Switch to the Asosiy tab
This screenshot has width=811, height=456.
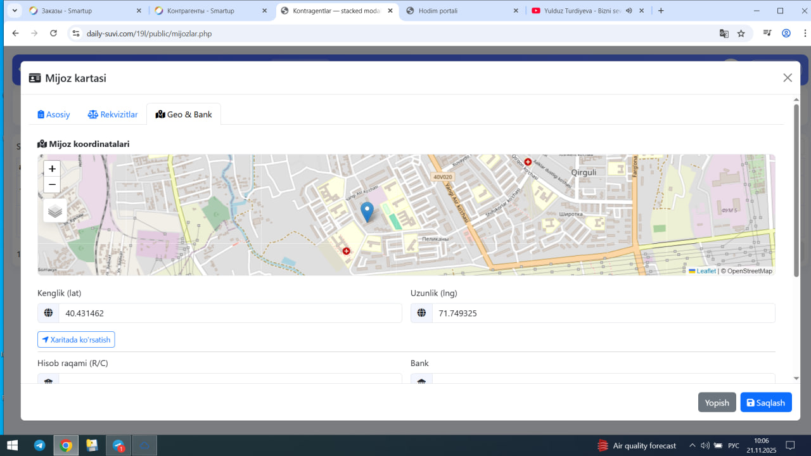tap(54, 115)
